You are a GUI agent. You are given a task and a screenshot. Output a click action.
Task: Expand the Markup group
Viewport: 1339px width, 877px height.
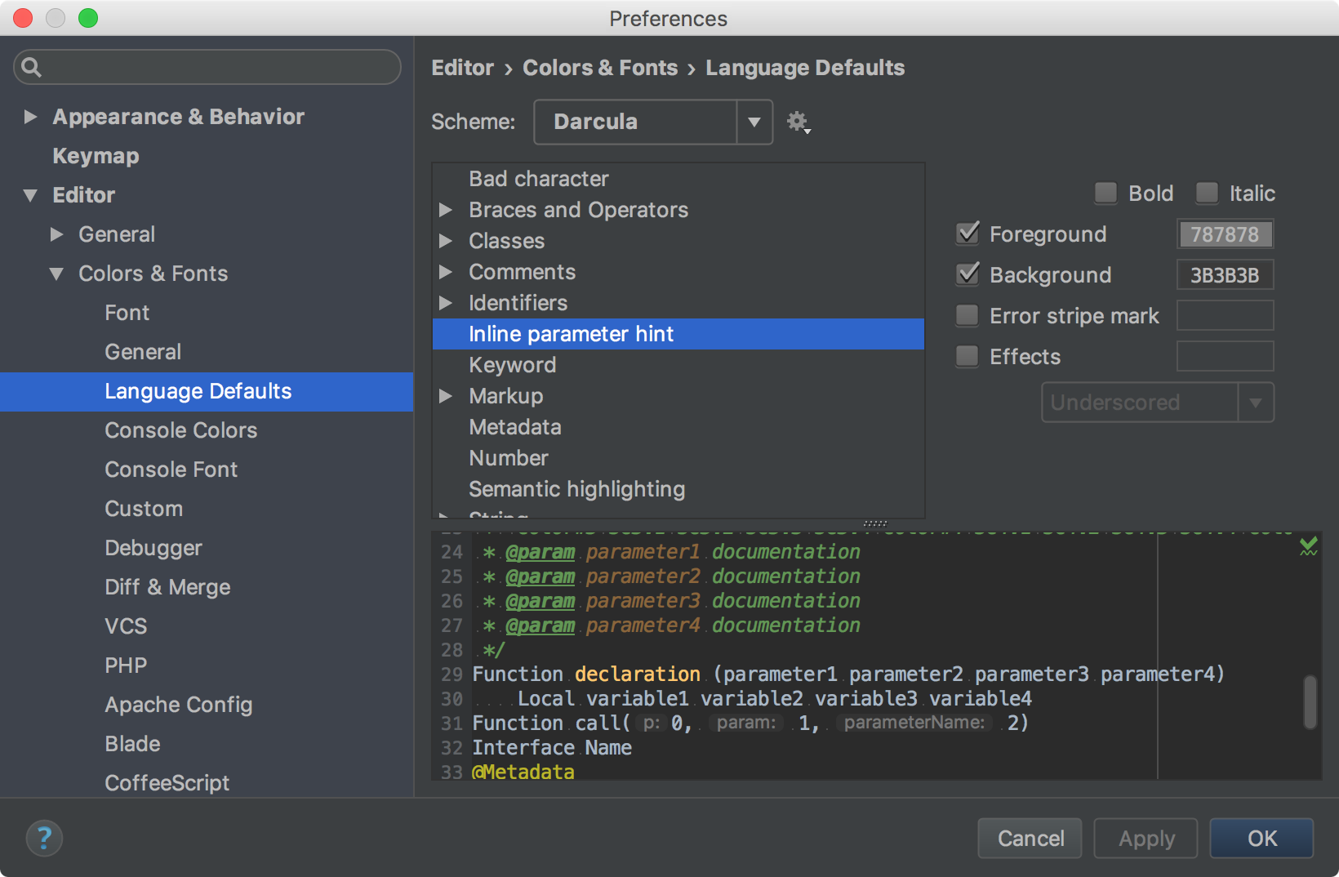pyautogui.click(x=446, y=396)
